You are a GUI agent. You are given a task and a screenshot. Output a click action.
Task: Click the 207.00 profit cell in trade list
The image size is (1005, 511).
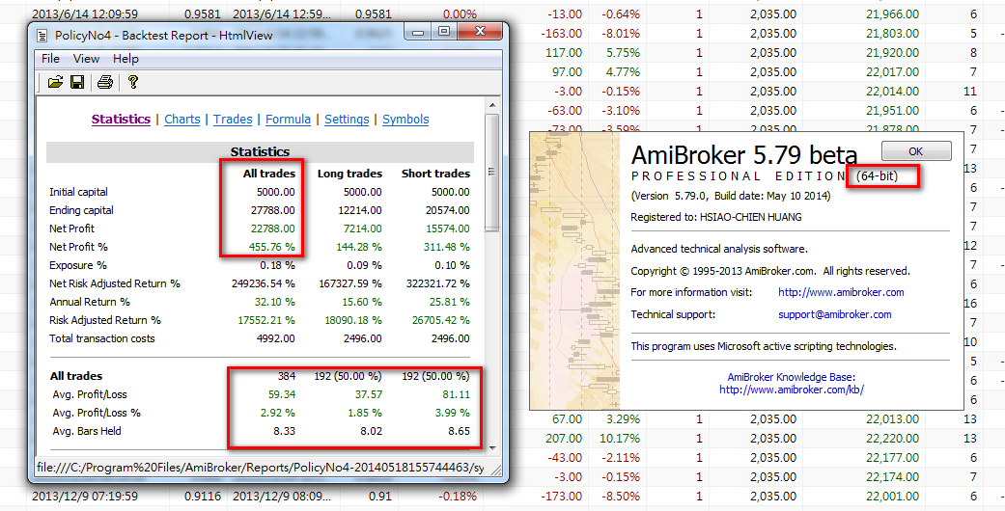563,439
